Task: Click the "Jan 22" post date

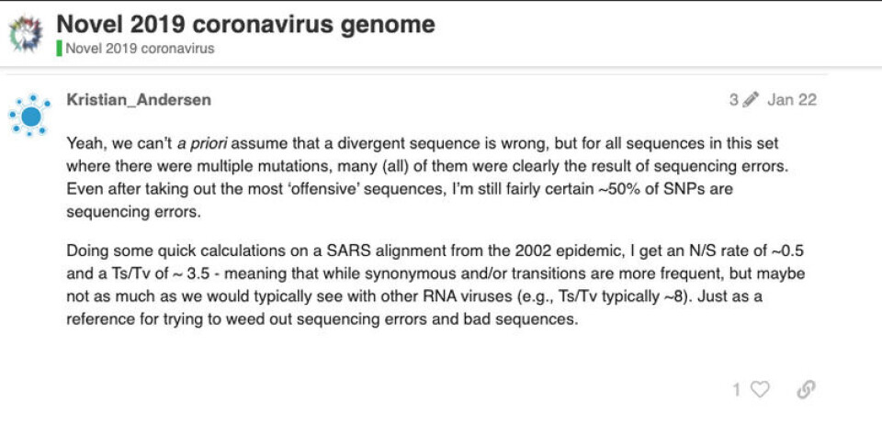Action: tap(791, 100)
